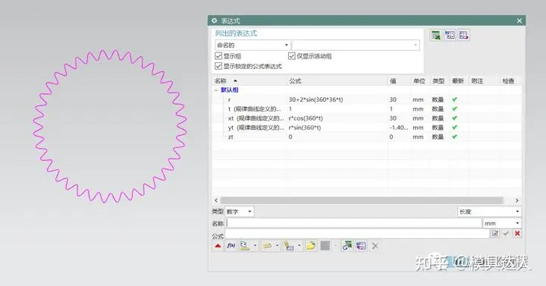546x286 pixels.
Task: Click the import expressions from file icon
Action: coord(450,35)
